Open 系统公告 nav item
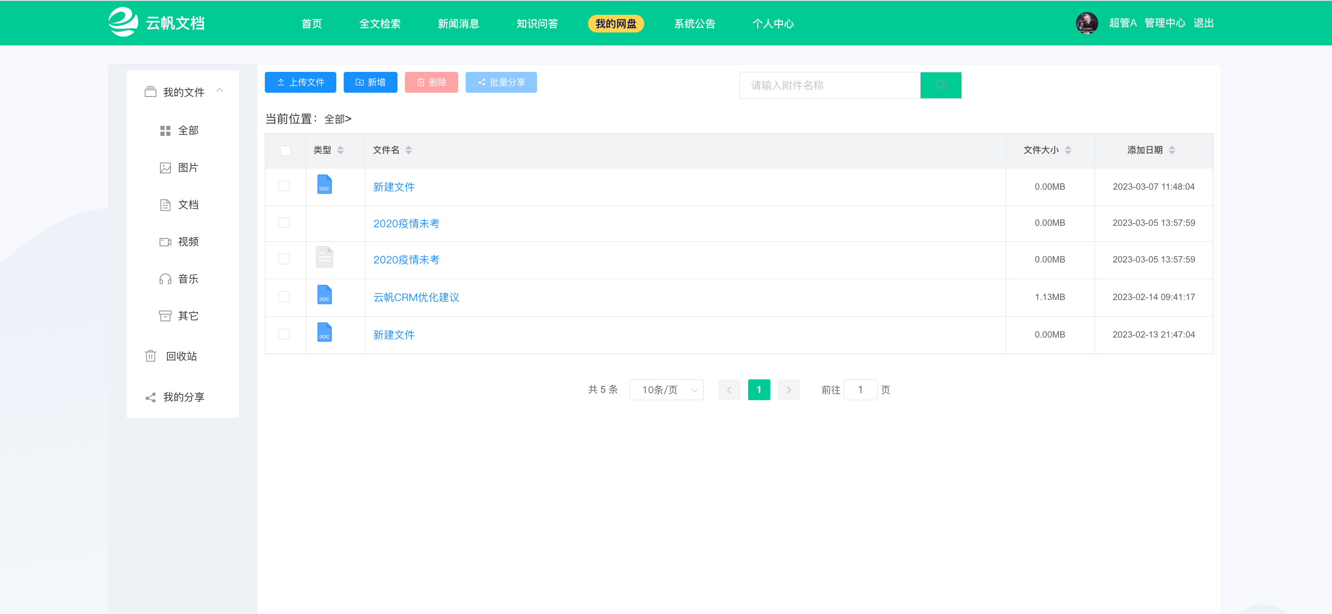Image resolution: width=1332 pixels, height=614 pixels. 694,24
